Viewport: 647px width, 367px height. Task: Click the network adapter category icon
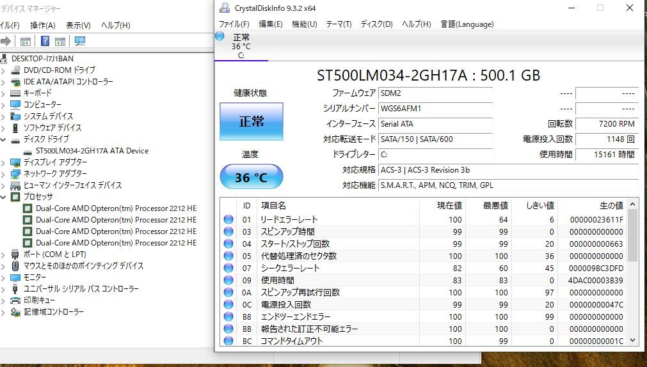[x=15, y=174]
